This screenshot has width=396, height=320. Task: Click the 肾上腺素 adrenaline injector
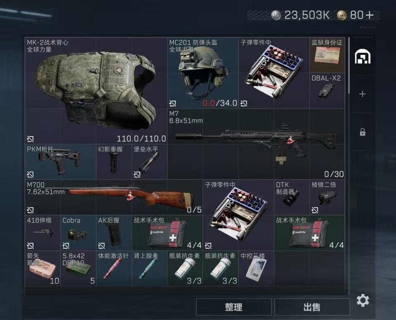pyautogui.click(x=149, y=268)
